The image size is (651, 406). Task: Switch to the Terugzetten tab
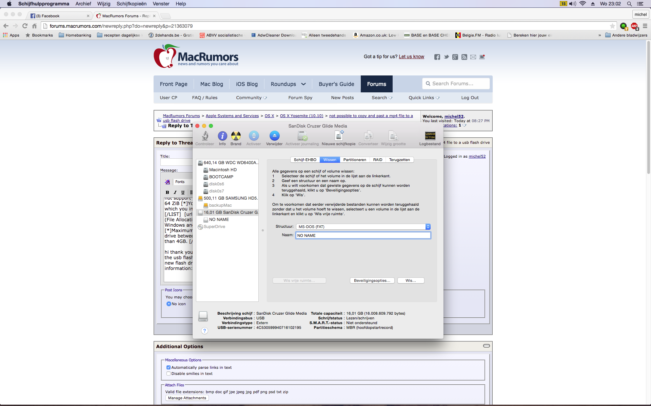pos(399,160)
